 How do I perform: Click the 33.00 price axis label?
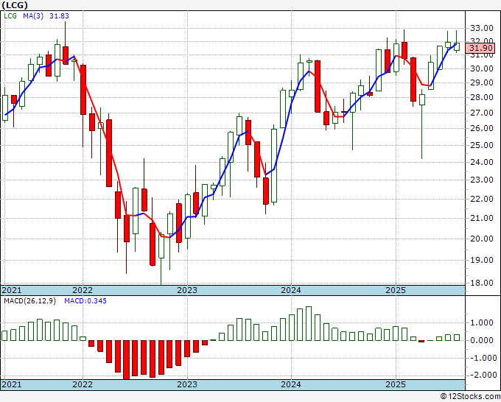tap(482, 28)
